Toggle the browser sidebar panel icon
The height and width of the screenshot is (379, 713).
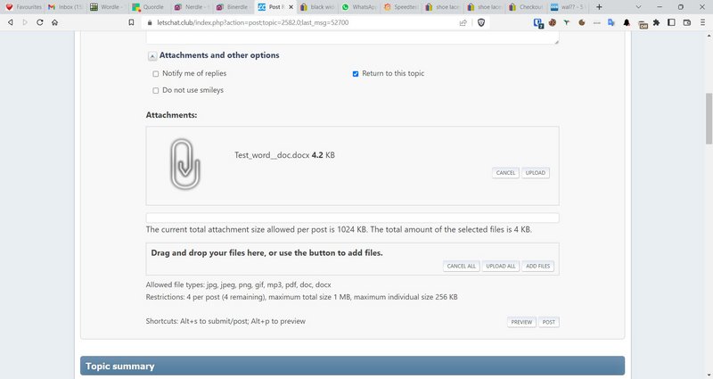[671, 22]
